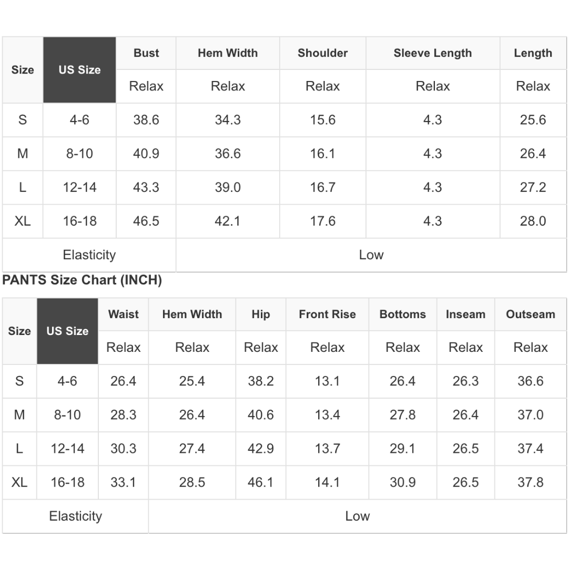
Task: Click the Bottoms column header
Action: click(402, 315)
